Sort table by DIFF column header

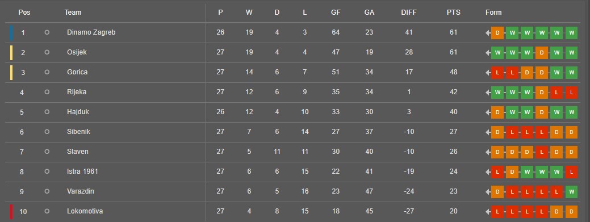click(x=409, y=12)
